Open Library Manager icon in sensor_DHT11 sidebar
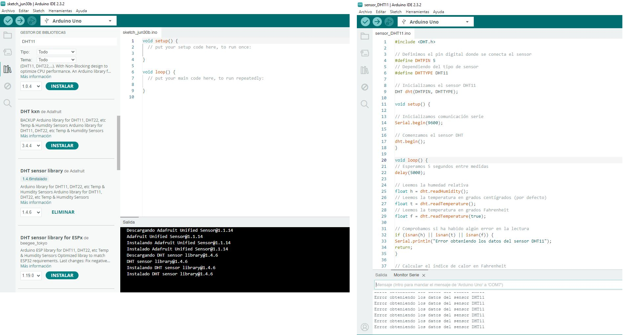 (x=365, y=70)
